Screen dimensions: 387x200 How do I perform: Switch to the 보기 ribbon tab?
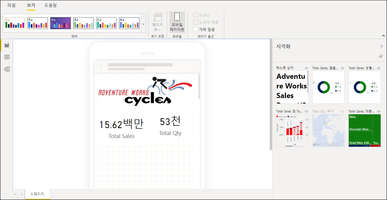pyautogui.click(x=31, y=5)
